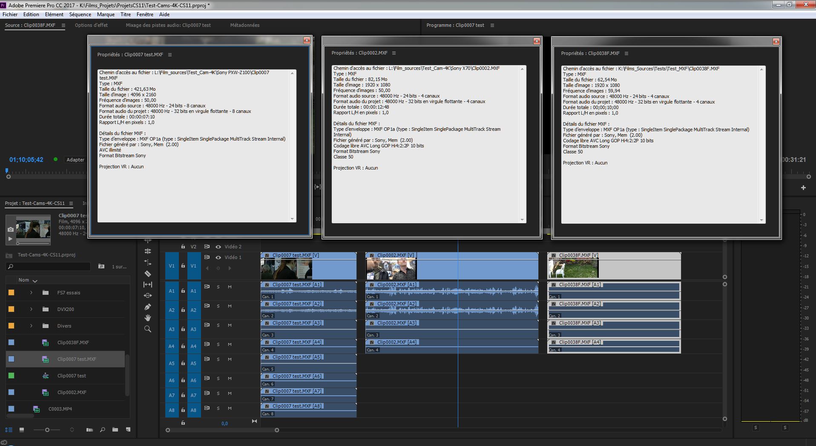Screen dimensions: 816x446
Task: Click the FS7 essais folder icon
Action: pyautogui.click(x=46, y=293)
